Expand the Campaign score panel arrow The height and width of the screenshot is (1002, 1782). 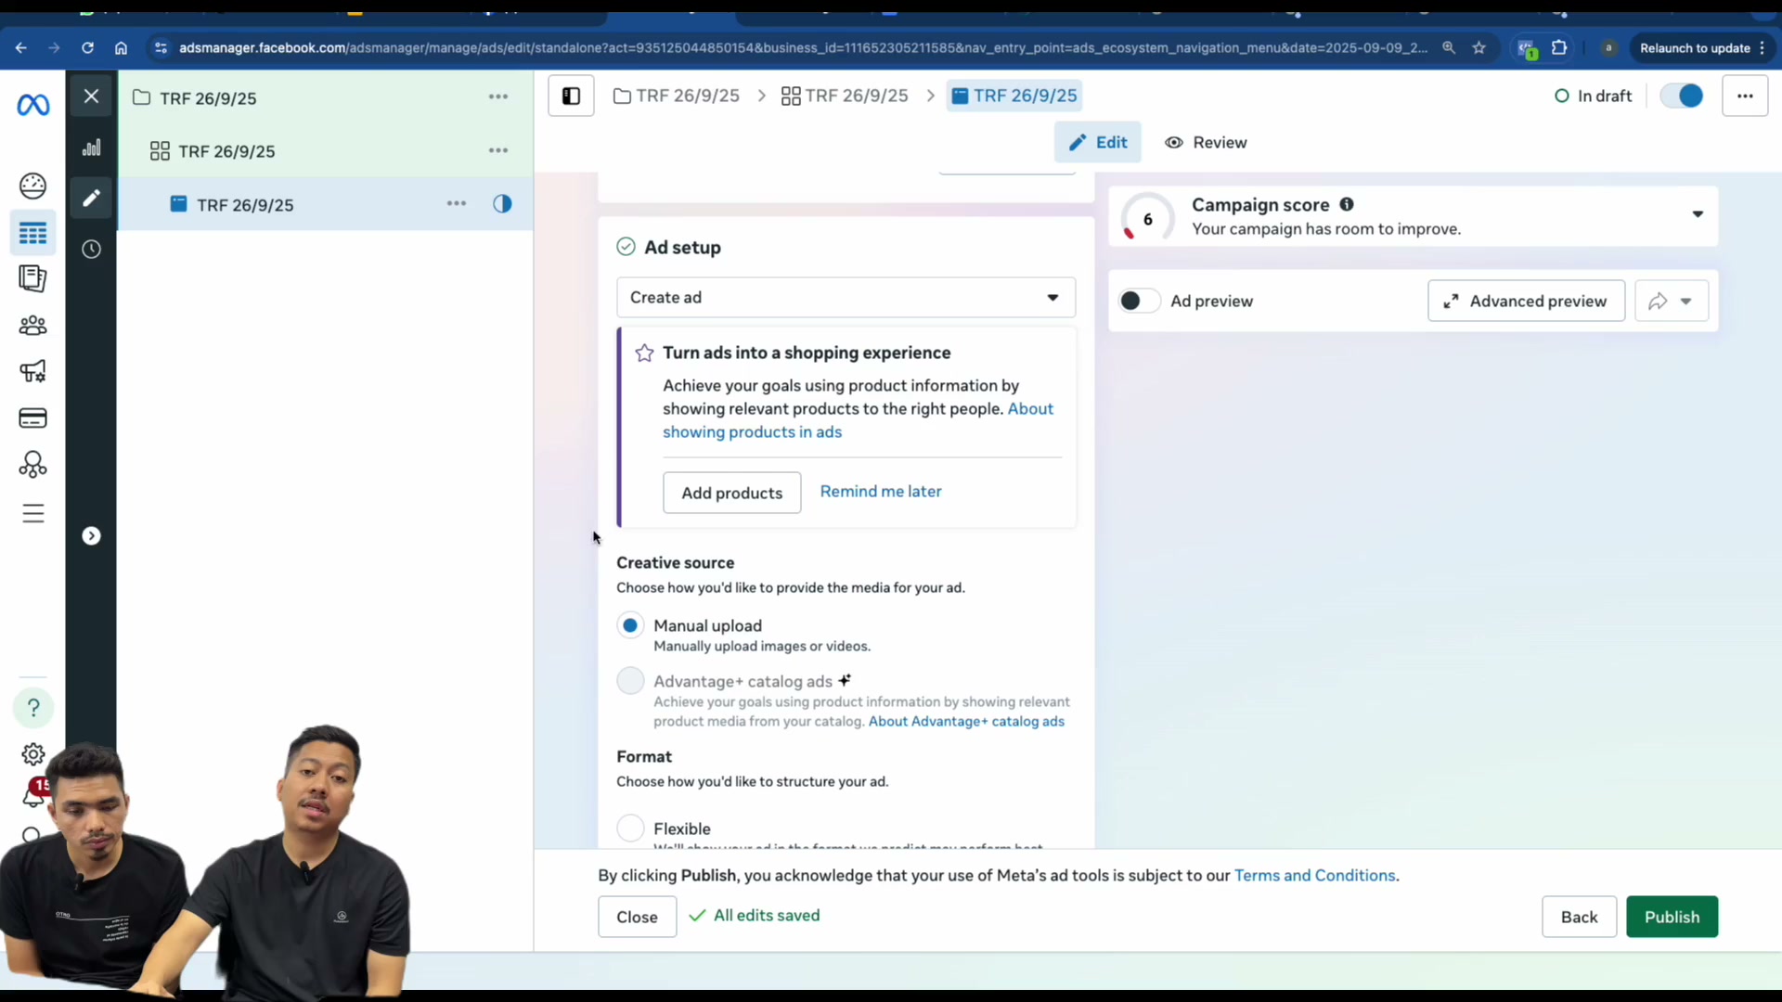pyautogui.click(x=1698, y=214)
